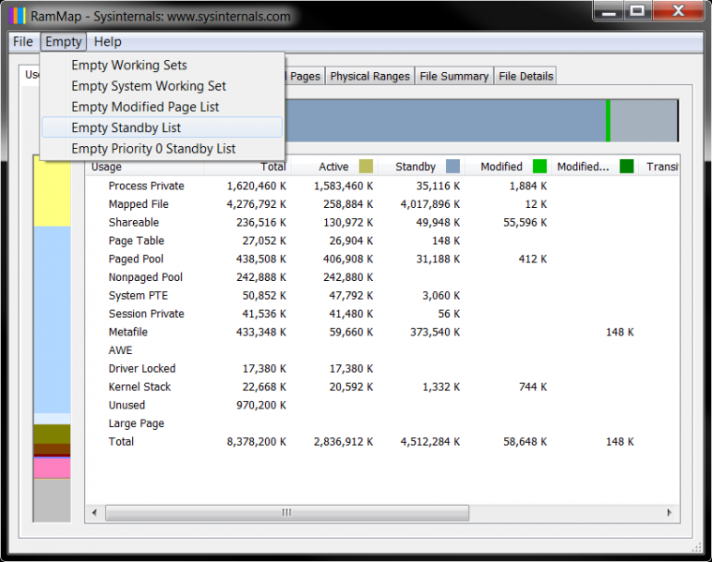712x562 pixels.
Task: Close the Empty menu from the menu bar
Action: (x=63, y=42)
